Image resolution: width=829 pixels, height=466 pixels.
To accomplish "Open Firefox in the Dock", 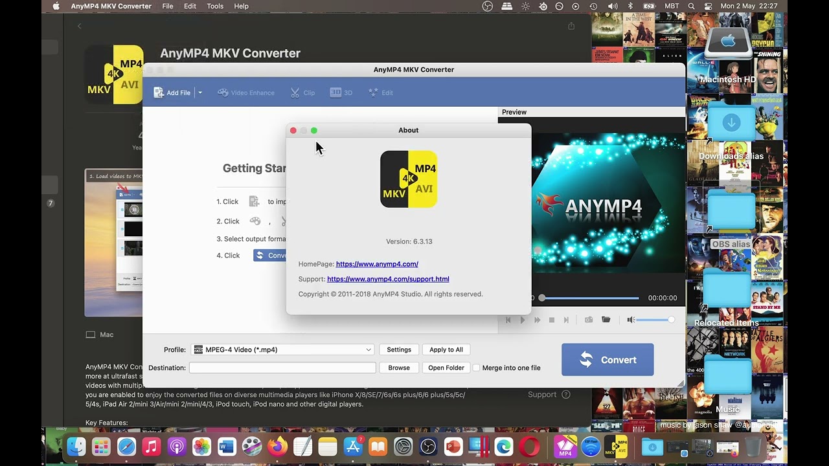I will click(277, 447).
